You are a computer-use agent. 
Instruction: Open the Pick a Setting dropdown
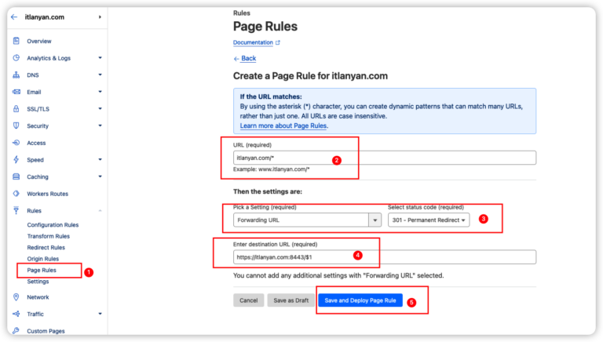[x=301, y=220]
